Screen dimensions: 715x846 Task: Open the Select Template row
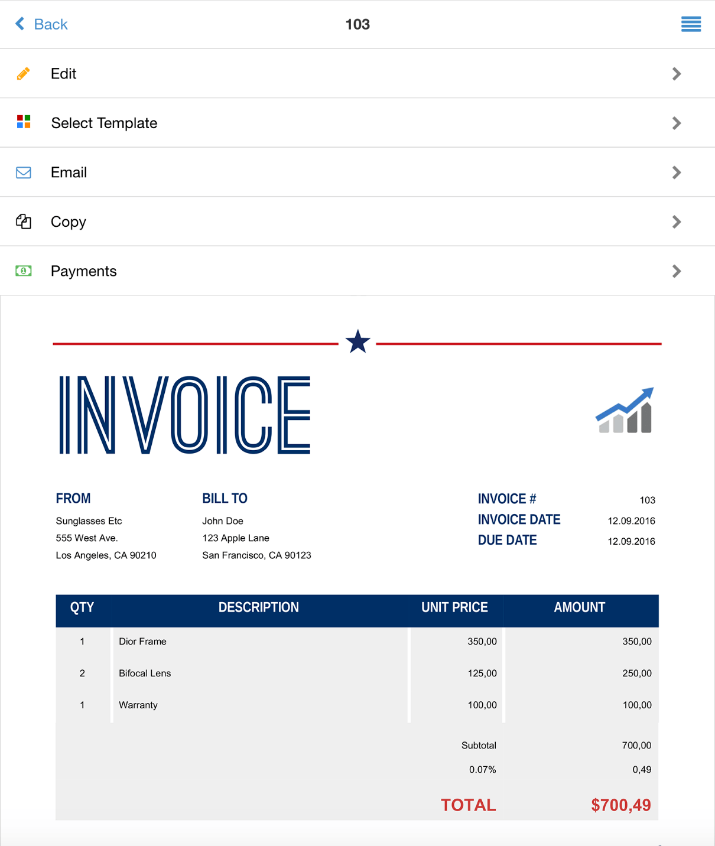point(357,123)
